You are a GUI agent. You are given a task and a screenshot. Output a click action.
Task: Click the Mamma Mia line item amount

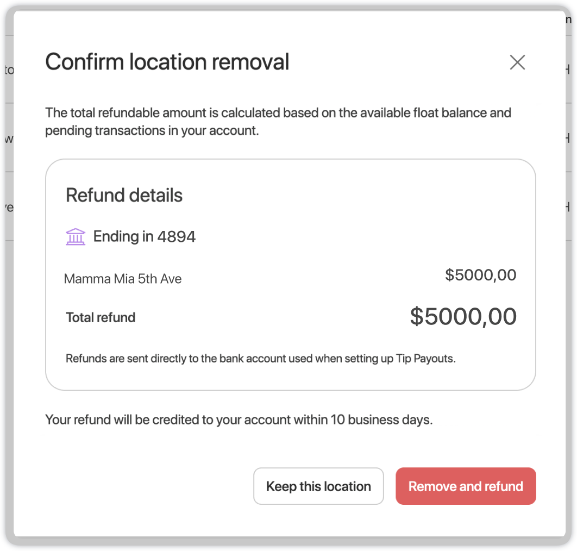click(480, 275)
